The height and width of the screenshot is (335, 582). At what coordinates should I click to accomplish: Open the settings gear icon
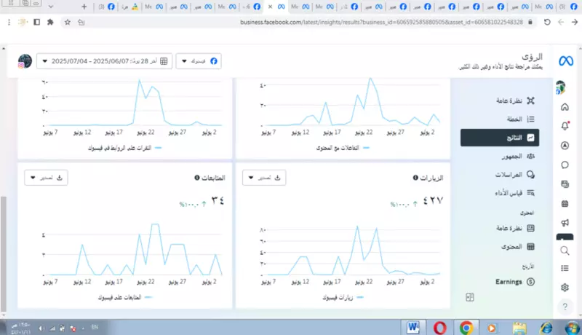pos(565,288)
